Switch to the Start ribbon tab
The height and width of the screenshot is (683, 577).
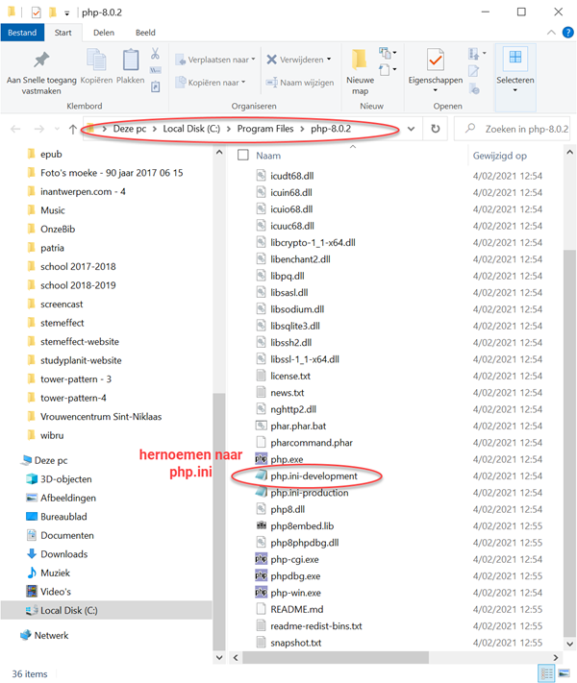coord(63,33)
